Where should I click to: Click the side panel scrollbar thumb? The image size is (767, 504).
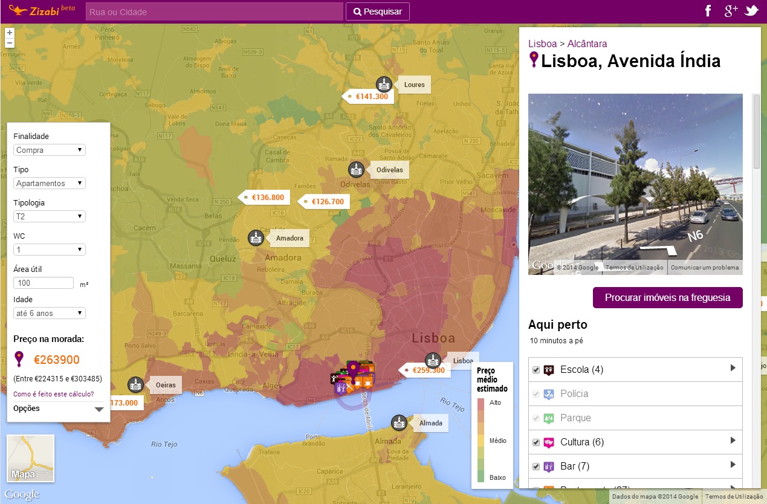(756, 131)
